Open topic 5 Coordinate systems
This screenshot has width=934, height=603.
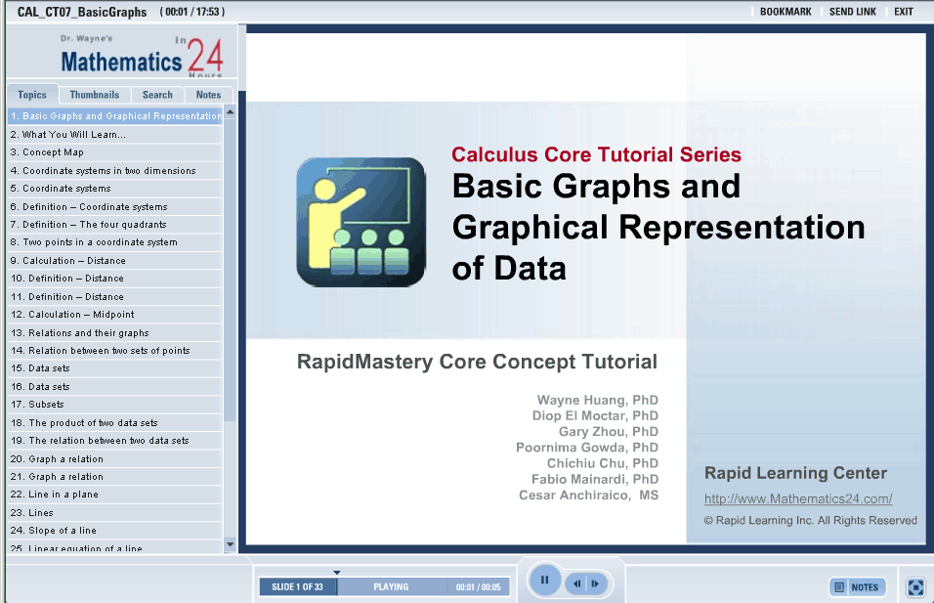tap(115, 189)
